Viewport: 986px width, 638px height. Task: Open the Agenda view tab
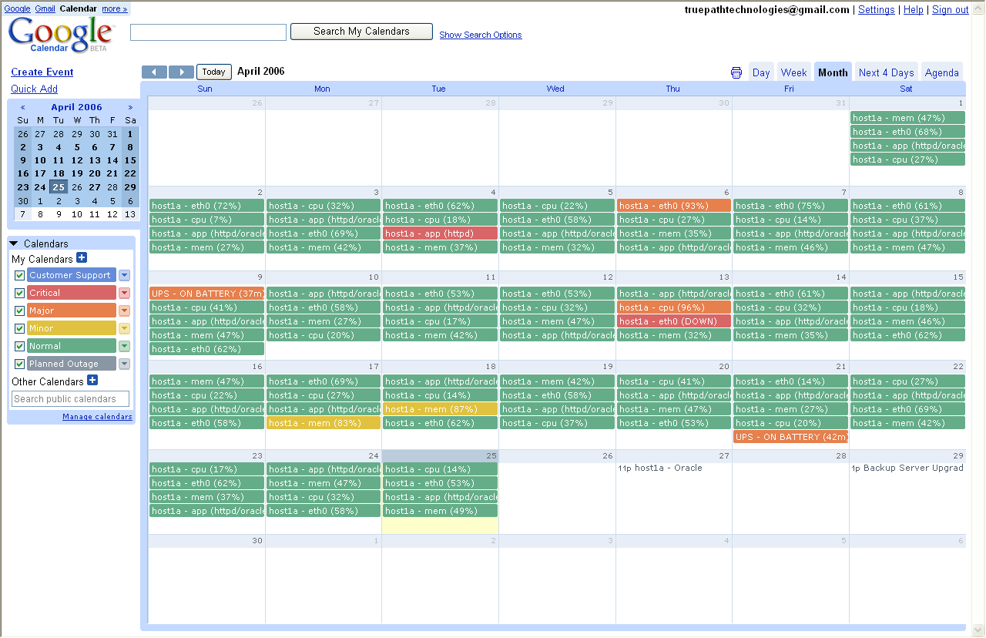941,72
